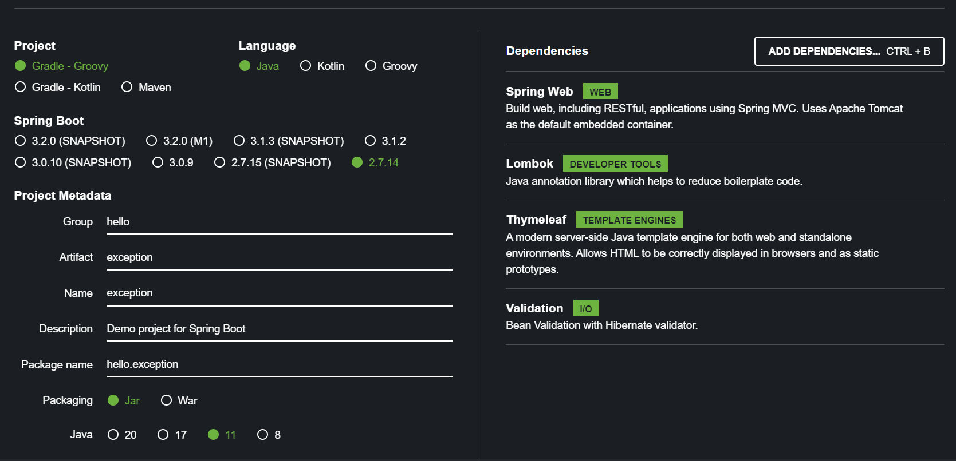Click the Spring Web dependency title

pos(540,92)
